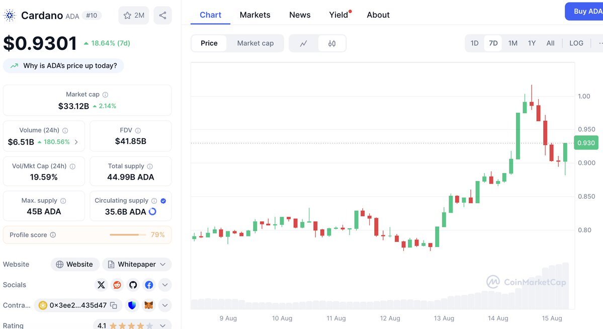This screenshot has width=603, height=329.
Task: Click the blue verified checkmark badge
Action: click(x=163, y=201)
